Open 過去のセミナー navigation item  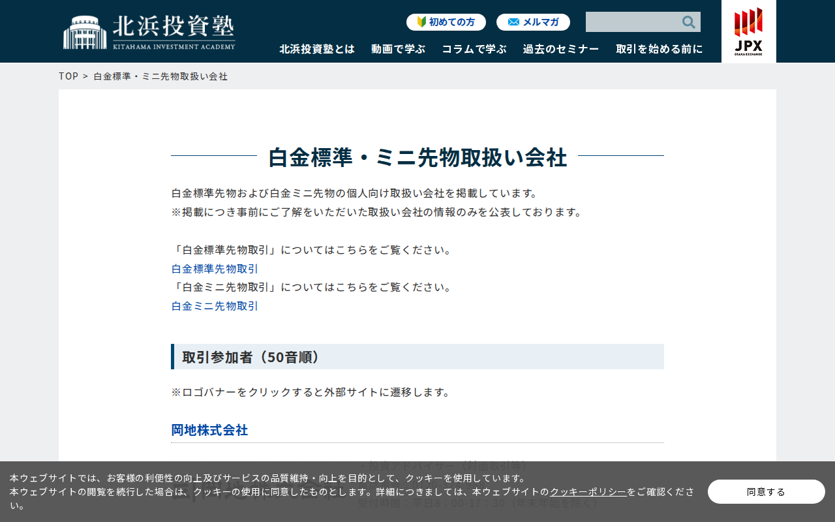(561, 49)
